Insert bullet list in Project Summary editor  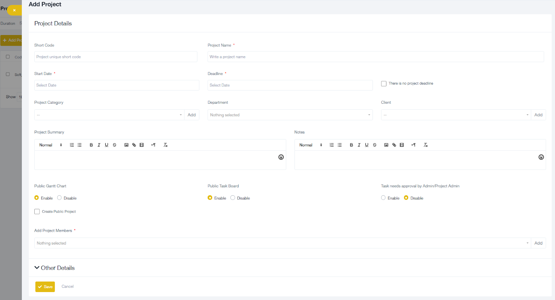[79, 145]
